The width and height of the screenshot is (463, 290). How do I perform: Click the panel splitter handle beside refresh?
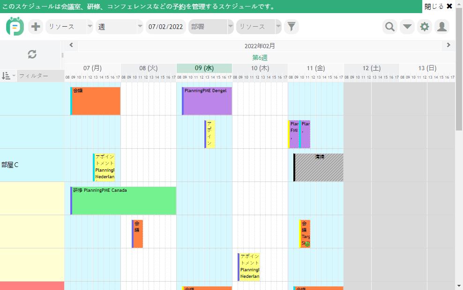pos(62,55)
